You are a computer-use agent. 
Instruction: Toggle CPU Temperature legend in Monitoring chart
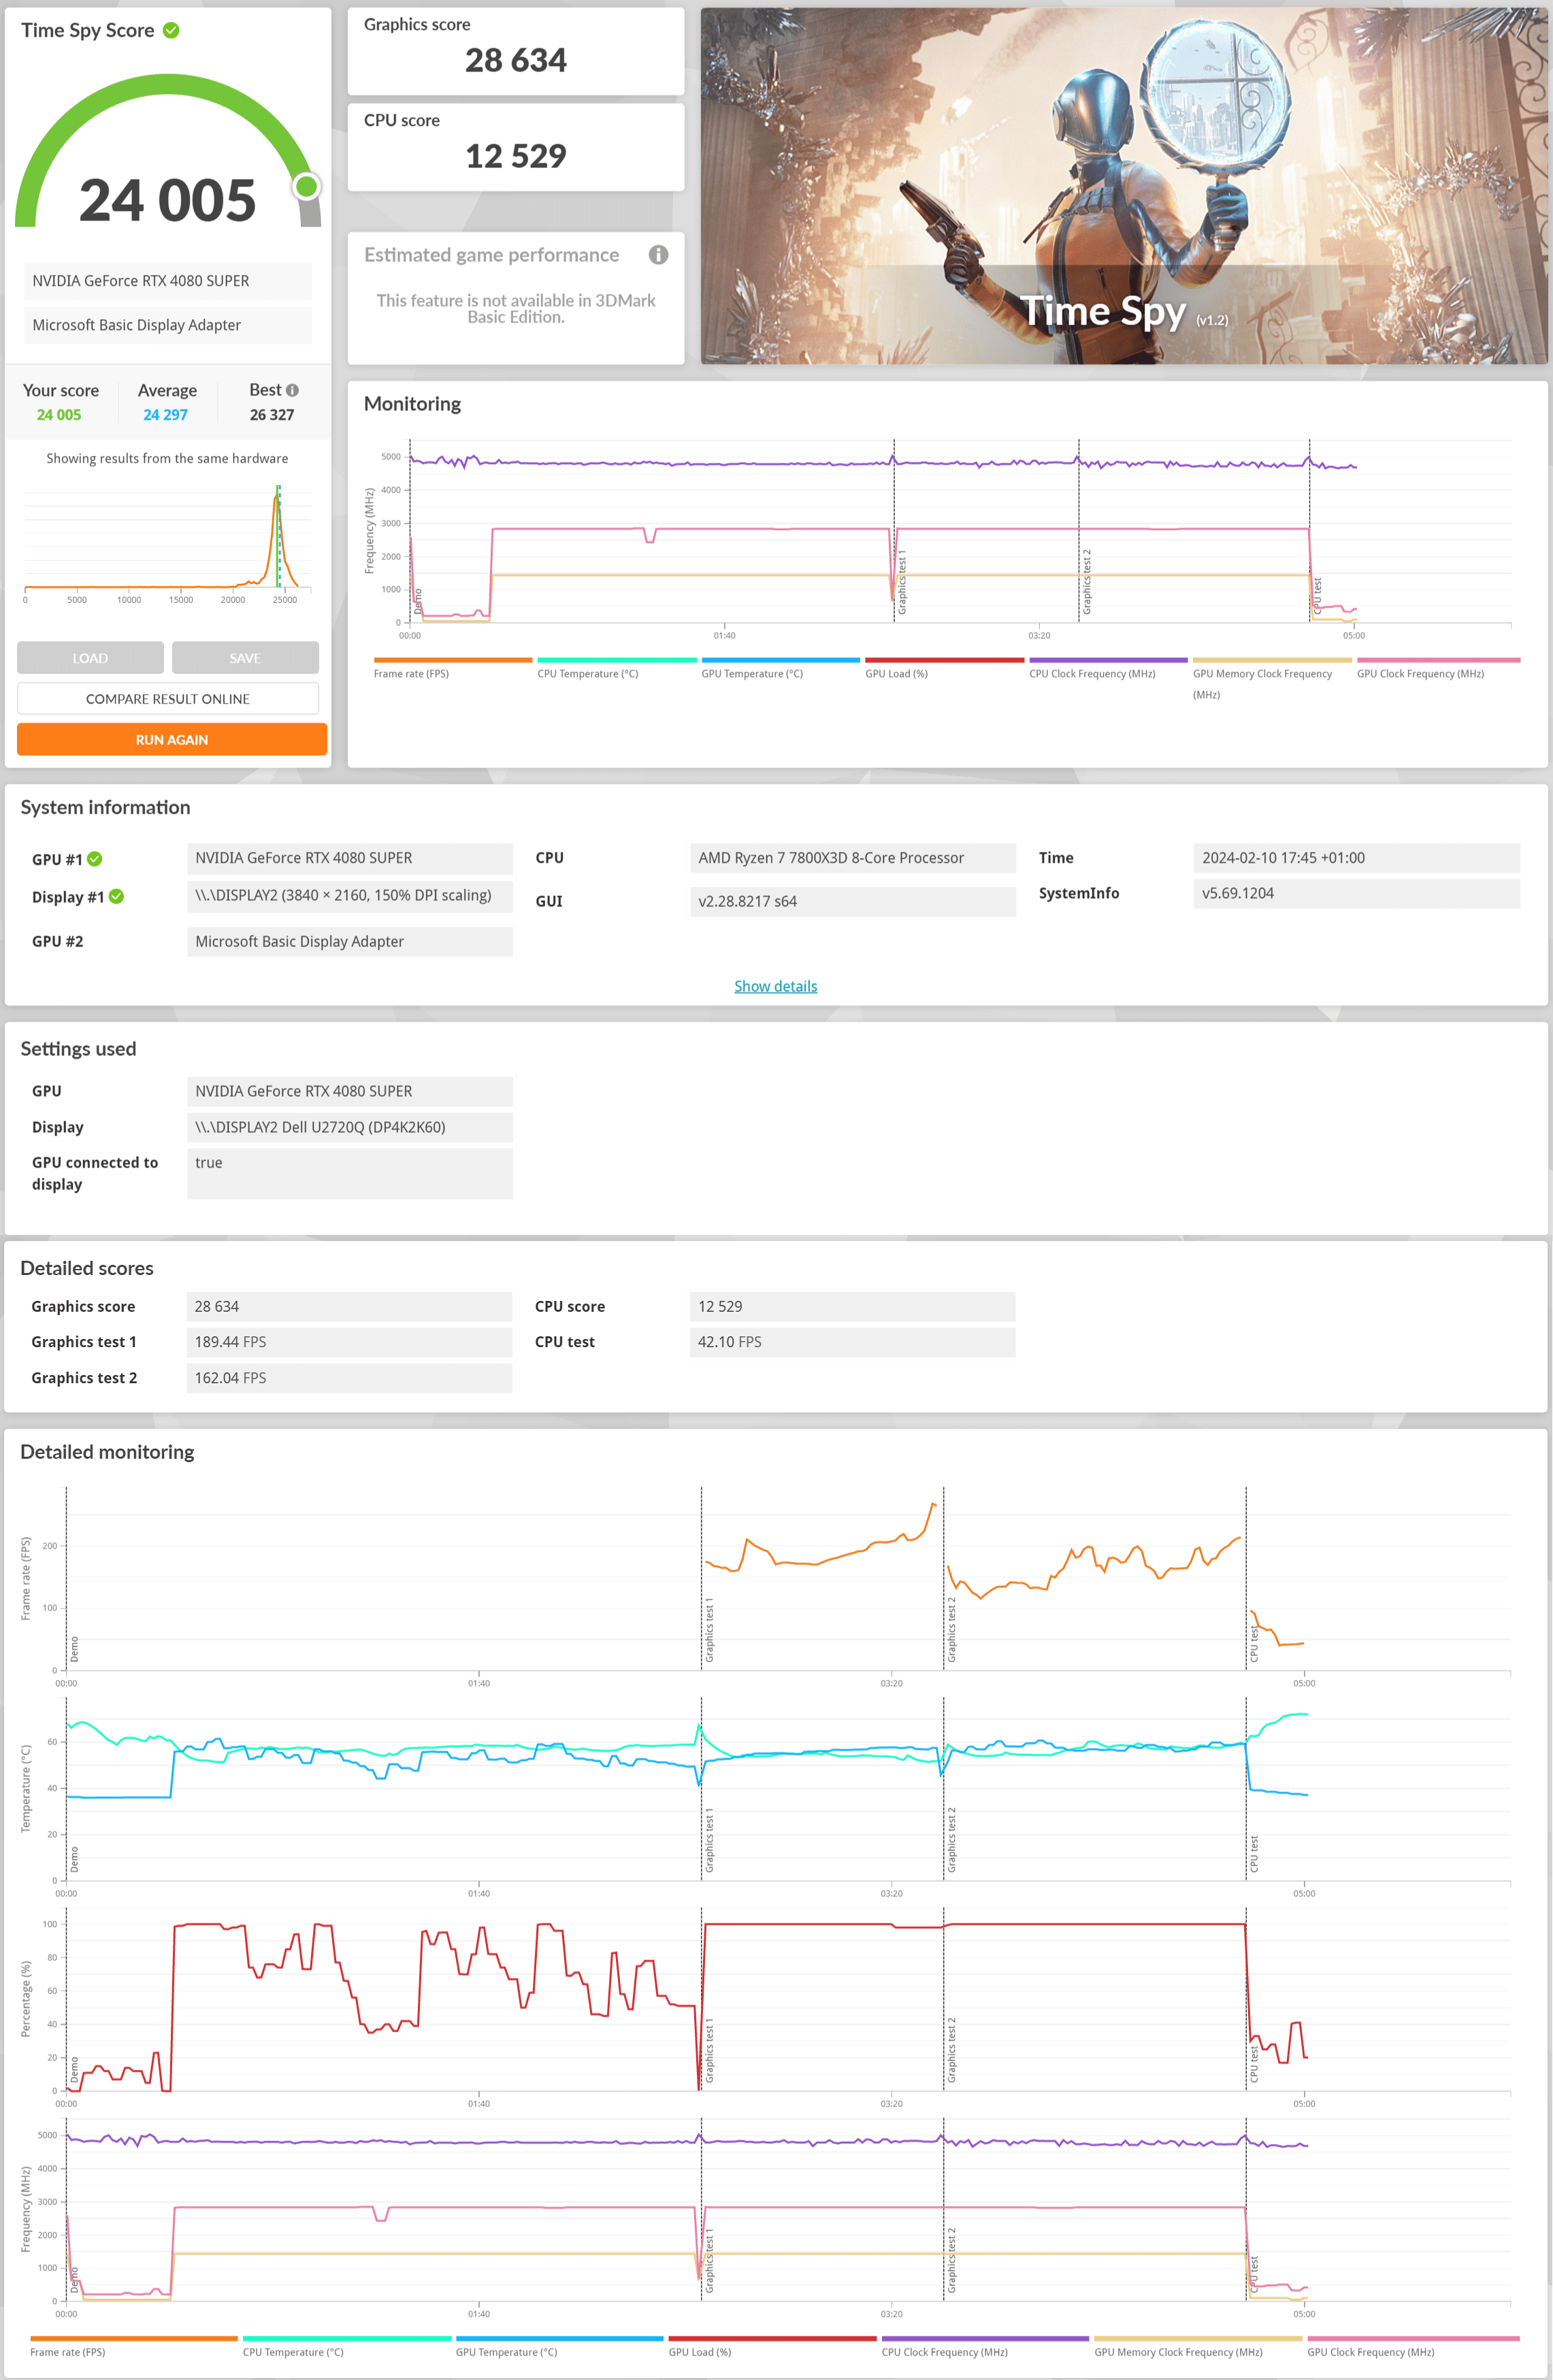tap(587, 673)
